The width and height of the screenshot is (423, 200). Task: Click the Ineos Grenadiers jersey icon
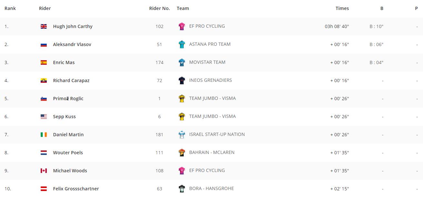click(182, 81)
